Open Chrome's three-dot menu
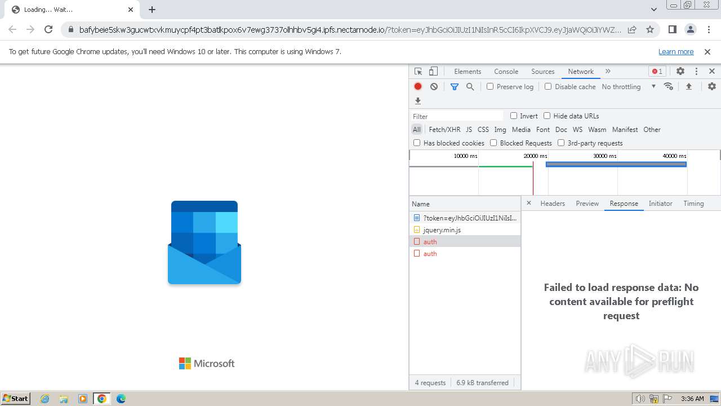Image resolution: width=721 pixels, height=406 pixels. [x=708, y=29]
